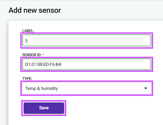Place cursor on the D1:07:88:ED:F6:B4 address text
This screenshot has width=163, height=125.
43,64
